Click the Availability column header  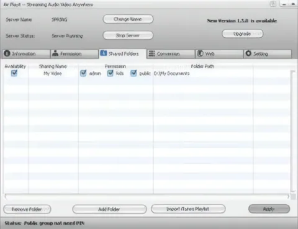pyautogui.click(x=15, y=66)
